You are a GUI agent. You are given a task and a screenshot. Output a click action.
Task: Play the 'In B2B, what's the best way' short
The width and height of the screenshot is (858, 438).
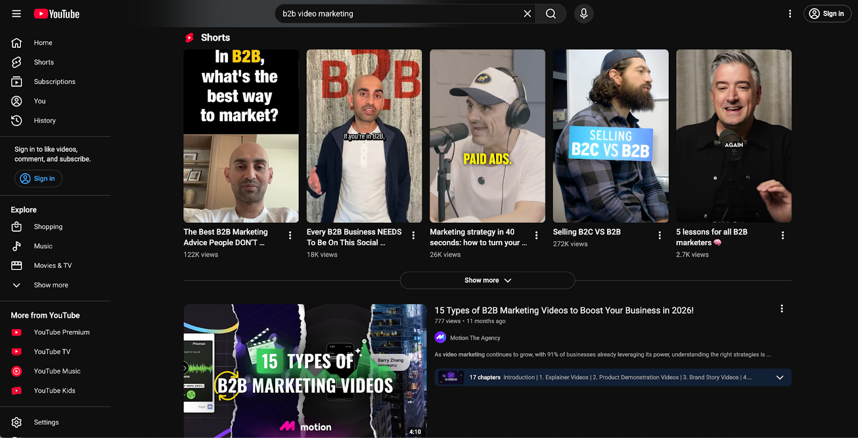pos(241,136)
